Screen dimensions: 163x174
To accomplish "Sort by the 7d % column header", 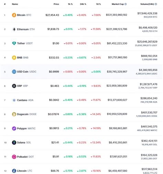I will point(98,4).
